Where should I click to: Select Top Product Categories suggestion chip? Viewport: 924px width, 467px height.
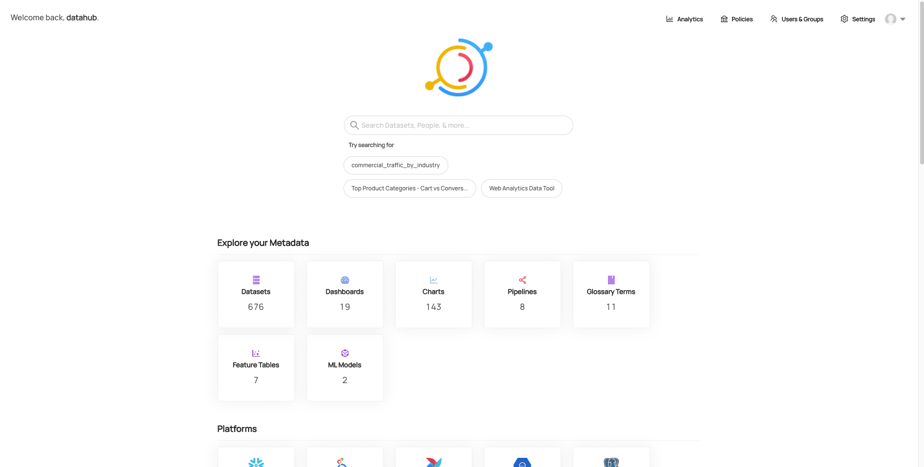tap(410, 188)
